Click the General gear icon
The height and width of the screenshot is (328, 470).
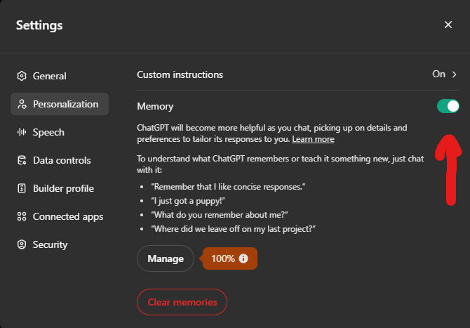(x=22, y=76)
